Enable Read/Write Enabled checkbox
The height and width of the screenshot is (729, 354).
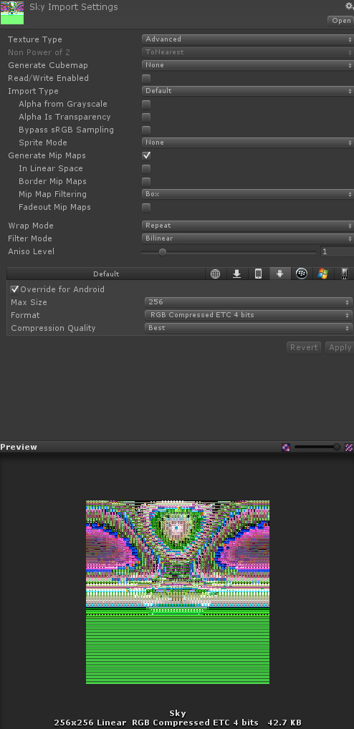[x=146, y=78]
